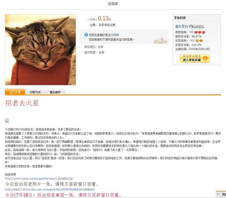The height and width of the screenshot is (198, 226).
Task: Open the 宝贝详情 tab
Action: [15, 92]
